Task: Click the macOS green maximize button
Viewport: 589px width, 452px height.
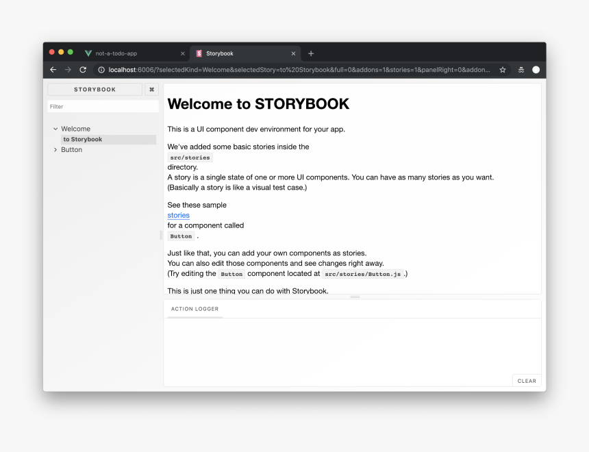Action: [x=71, y=52]
